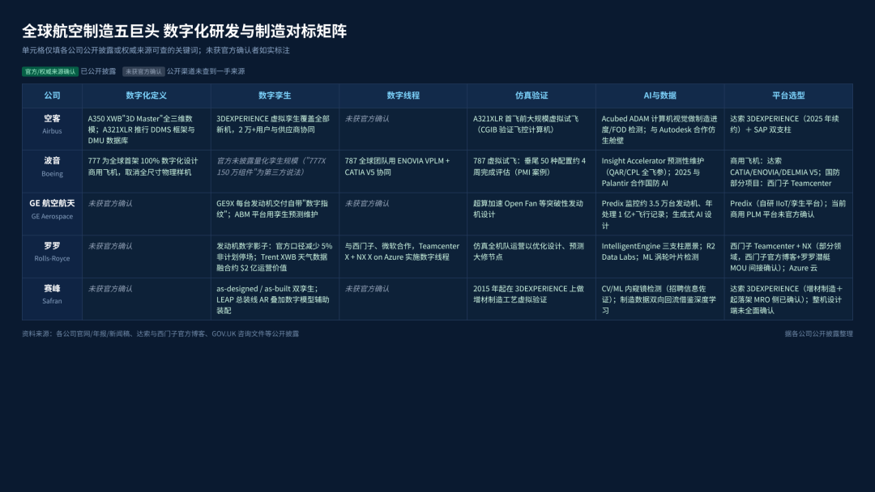Image resolution: width=875 pixels, height=492 pixels.
Task: Click the green "官方/权威来源确认" legend badge
Action: tap(50, 71)
